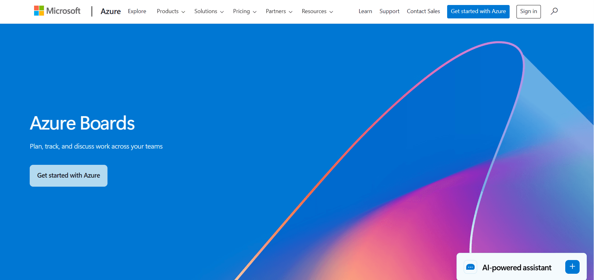Image resolution: width=594 pixels, height=280 pixels.
Task: Open the Support link
Action: point(389,11)
